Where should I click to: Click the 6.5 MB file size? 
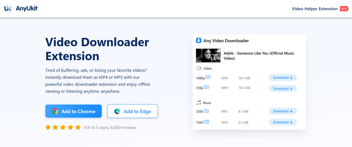[x=243, y=123]
